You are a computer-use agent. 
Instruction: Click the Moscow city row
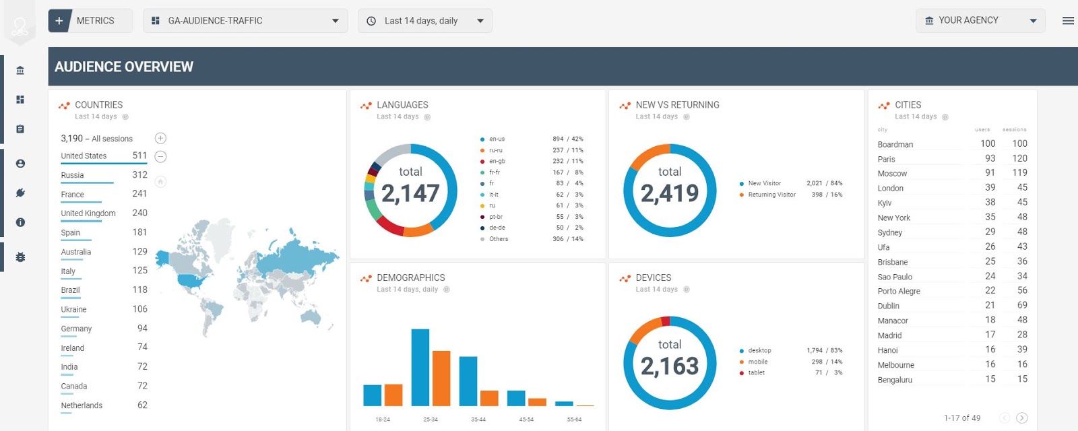pyautogui.click(x=952, y=174)
